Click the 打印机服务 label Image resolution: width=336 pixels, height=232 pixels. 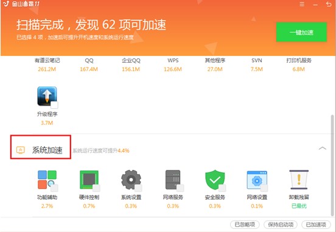(299, 60)
